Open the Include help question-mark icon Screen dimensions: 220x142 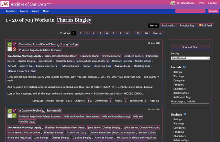pyautogui.click(x=184, y=67)
